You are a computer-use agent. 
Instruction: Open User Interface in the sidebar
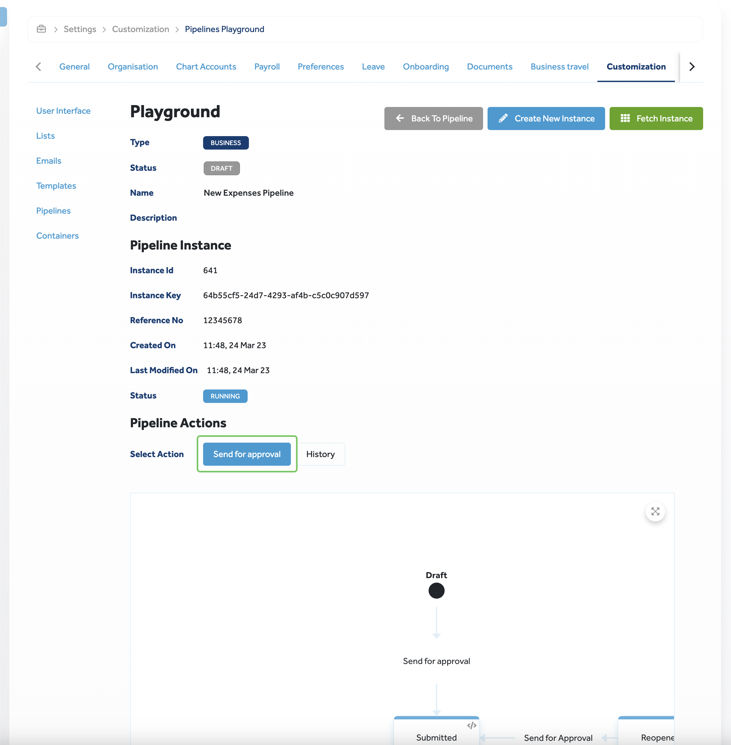pyautogui.click(x=63, y=111)
